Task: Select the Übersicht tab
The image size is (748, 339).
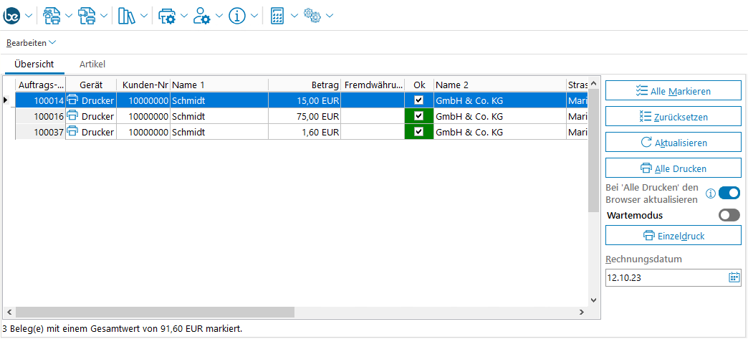Action: tap(34, 64)
